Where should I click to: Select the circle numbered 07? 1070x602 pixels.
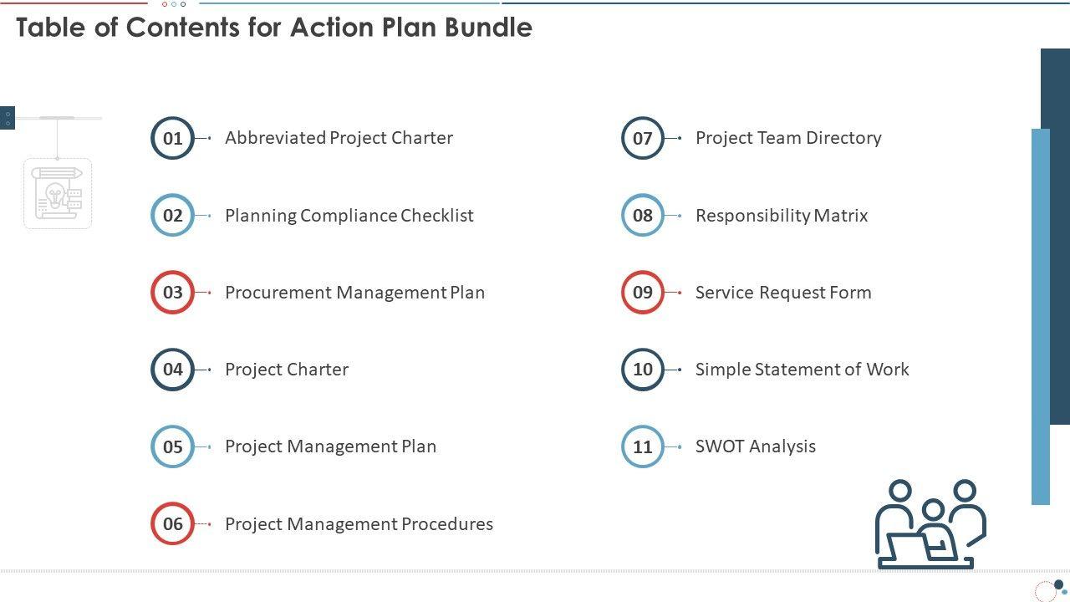[642, 138]
